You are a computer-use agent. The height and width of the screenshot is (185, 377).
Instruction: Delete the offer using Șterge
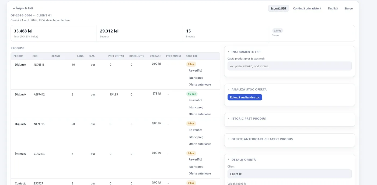348,8
